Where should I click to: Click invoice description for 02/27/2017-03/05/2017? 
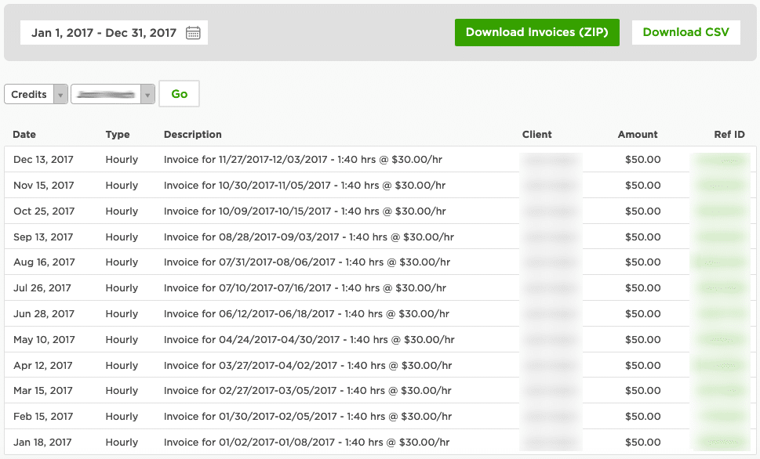(x=307, y=391)
